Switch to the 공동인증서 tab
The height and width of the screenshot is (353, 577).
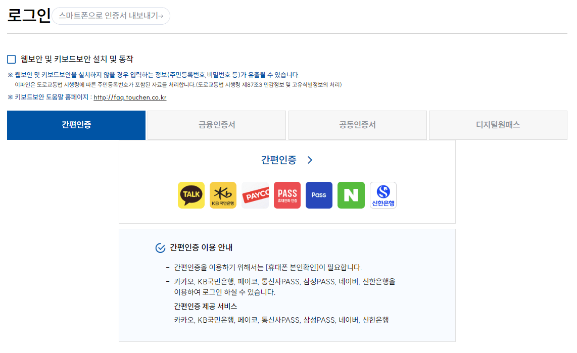tap(357, 125)
